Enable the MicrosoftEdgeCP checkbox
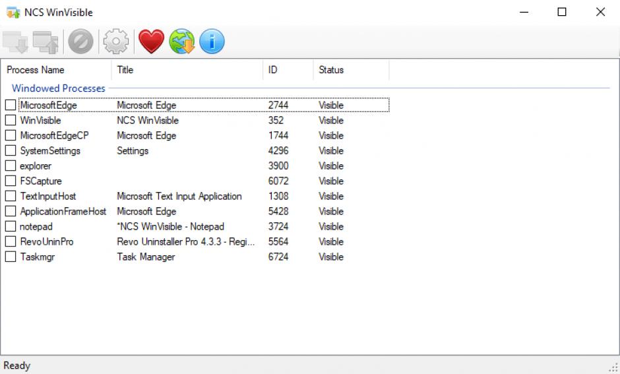620x374 pixels. pyautogui.click(x=11, y=135)
